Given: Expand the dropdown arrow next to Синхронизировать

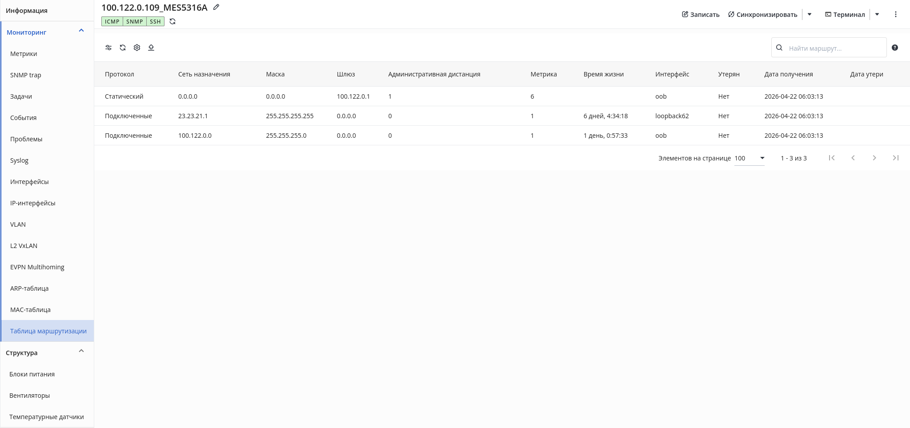Looking at the screenshot, I should tap(810, 14).
